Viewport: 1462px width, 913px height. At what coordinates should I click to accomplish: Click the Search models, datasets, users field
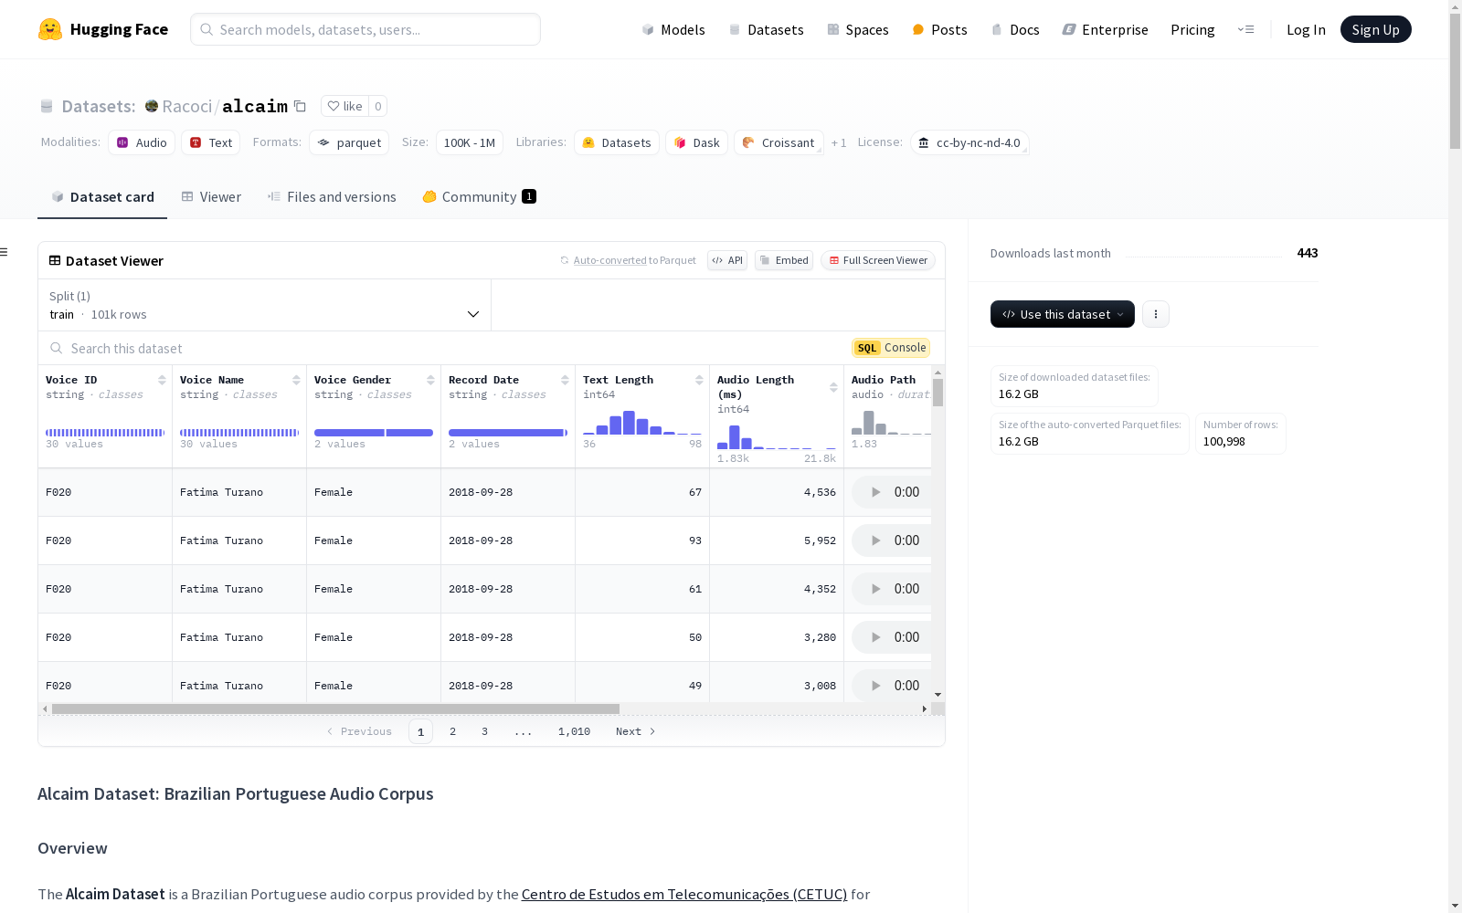(x=365, y=29)
